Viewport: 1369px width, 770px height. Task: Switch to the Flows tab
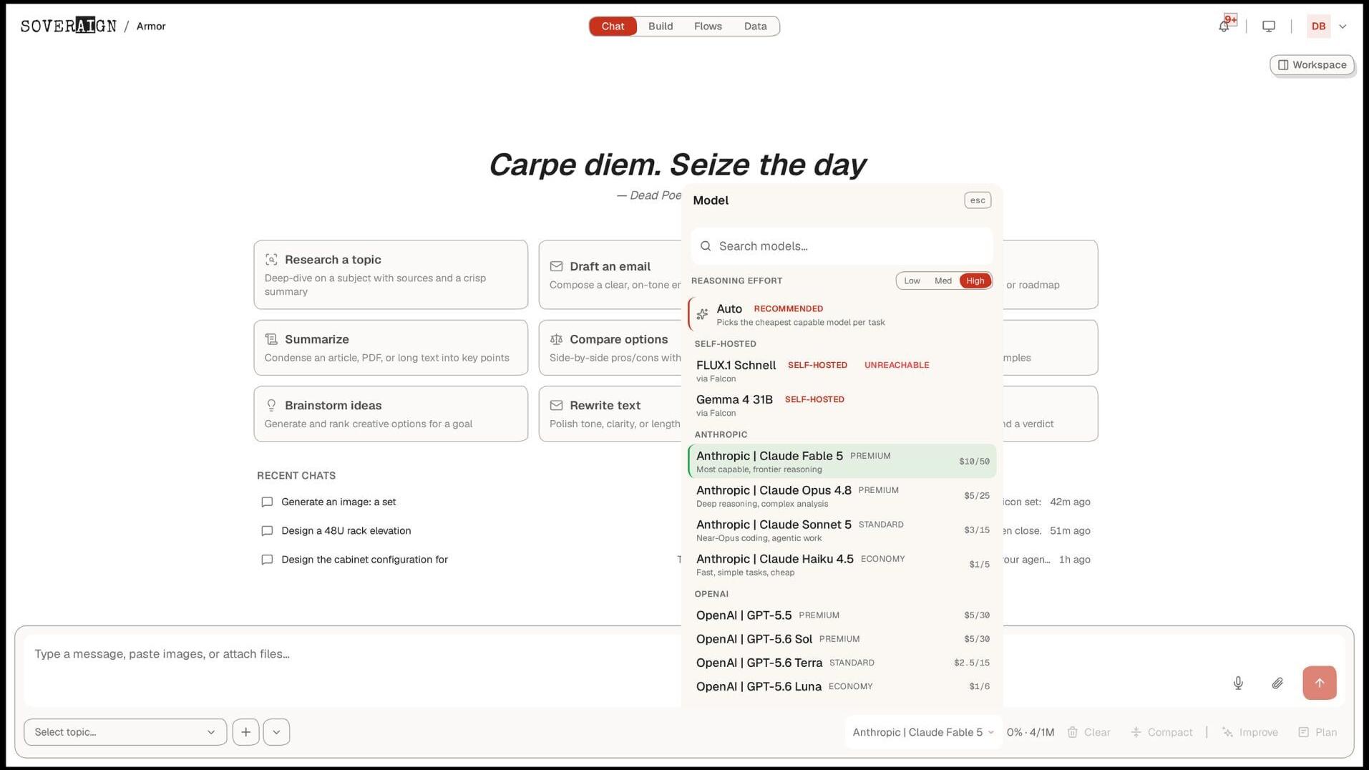(x=708, y=26)
